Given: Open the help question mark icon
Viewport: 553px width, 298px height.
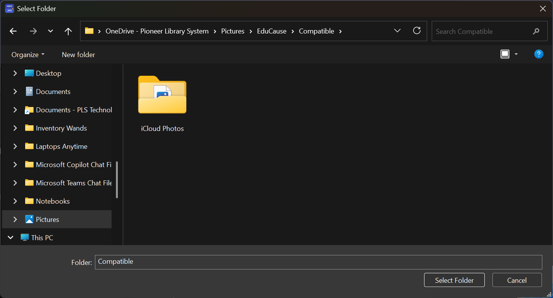Looking at the screenshot, I should 539,54.
